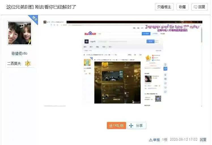Click the thread title 这位兄弟别怕 刚去看你已经解封了
The image size is (212, 145).
click(x=41, y=7)
